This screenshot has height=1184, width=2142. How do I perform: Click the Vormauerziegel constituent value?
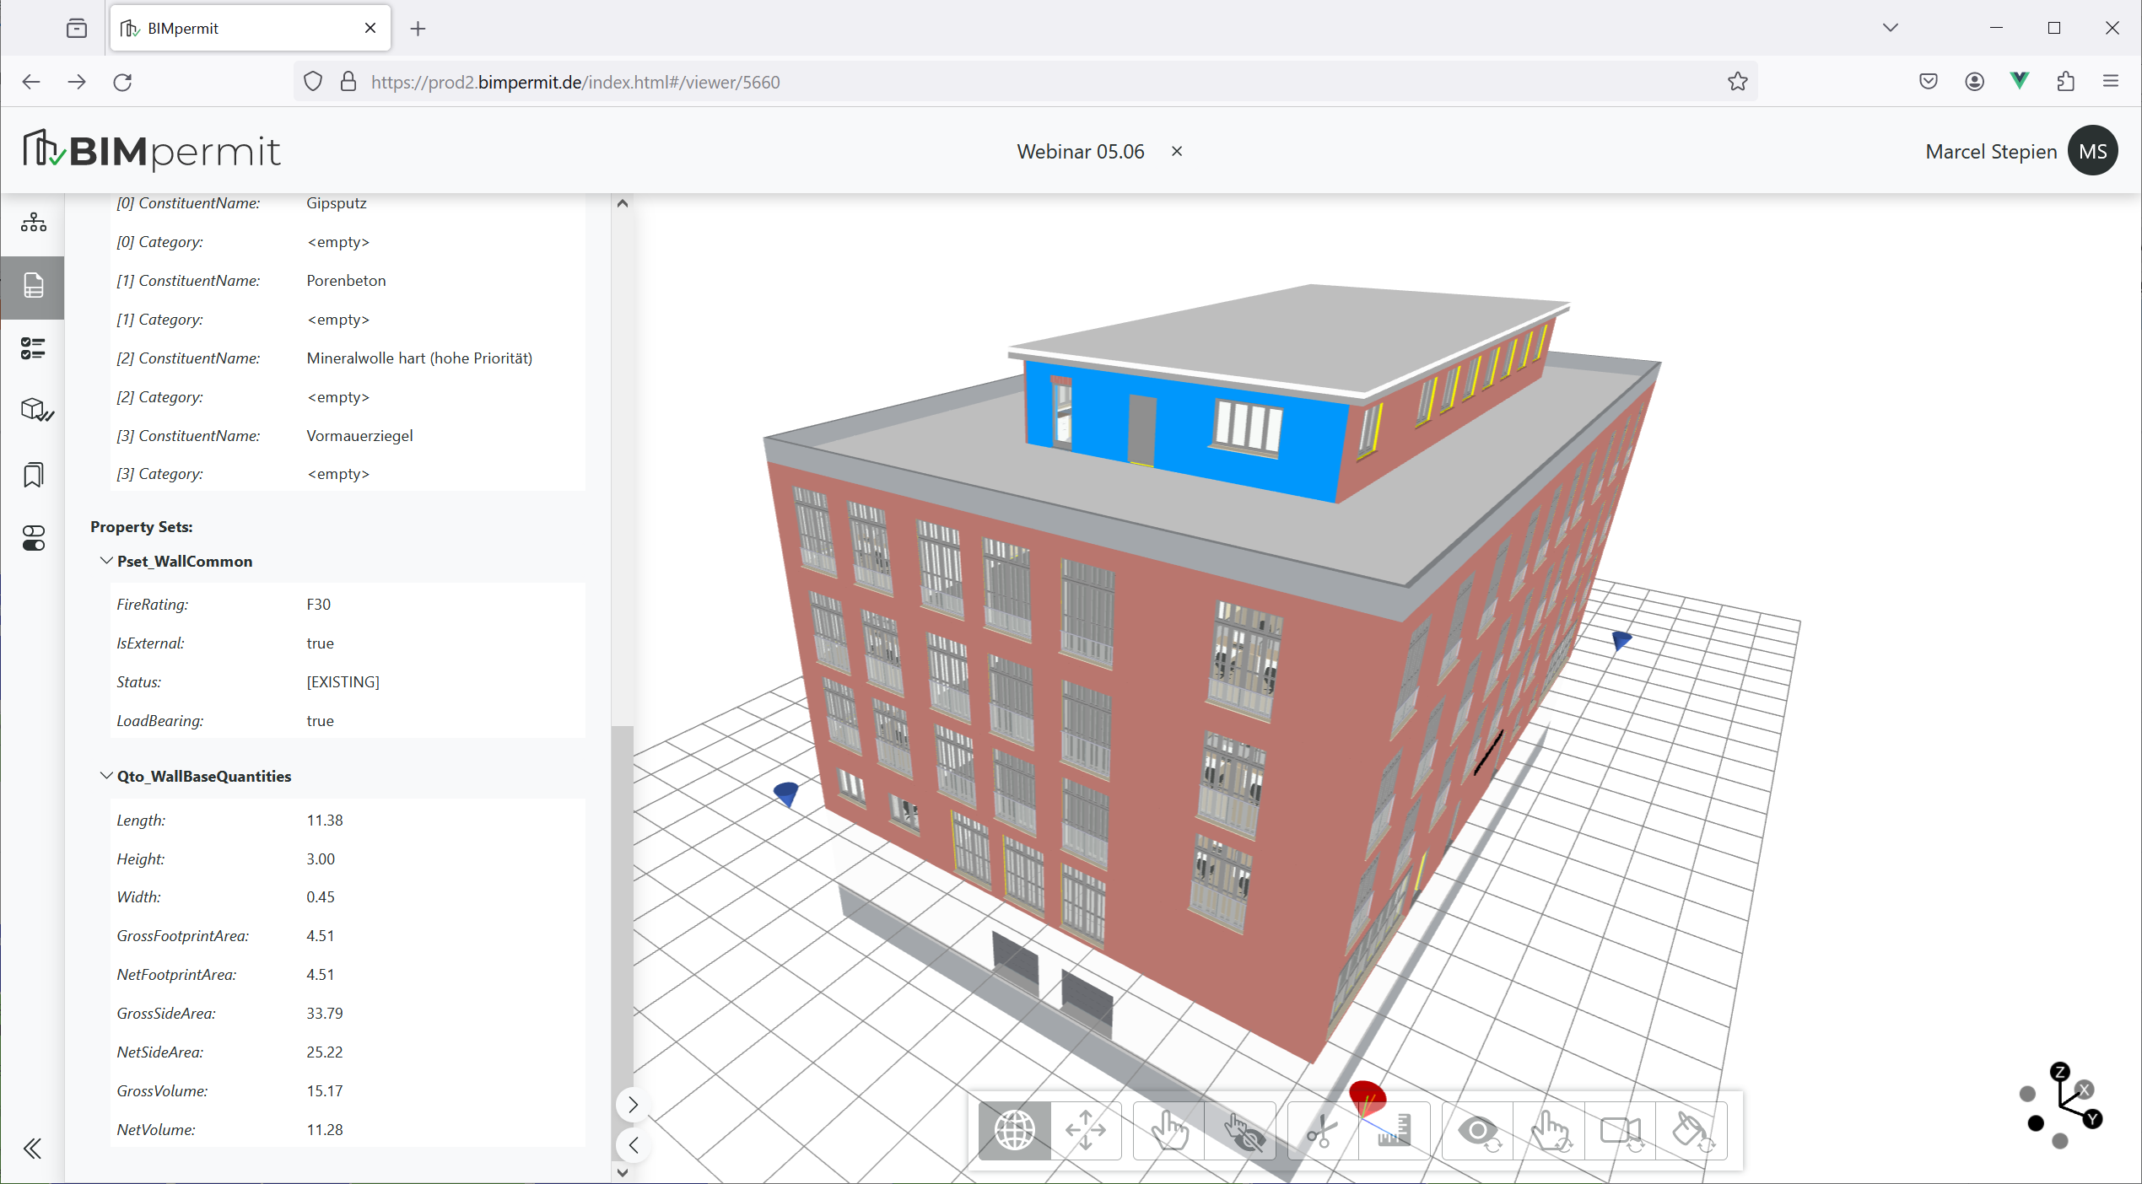(x=359, y=436)
